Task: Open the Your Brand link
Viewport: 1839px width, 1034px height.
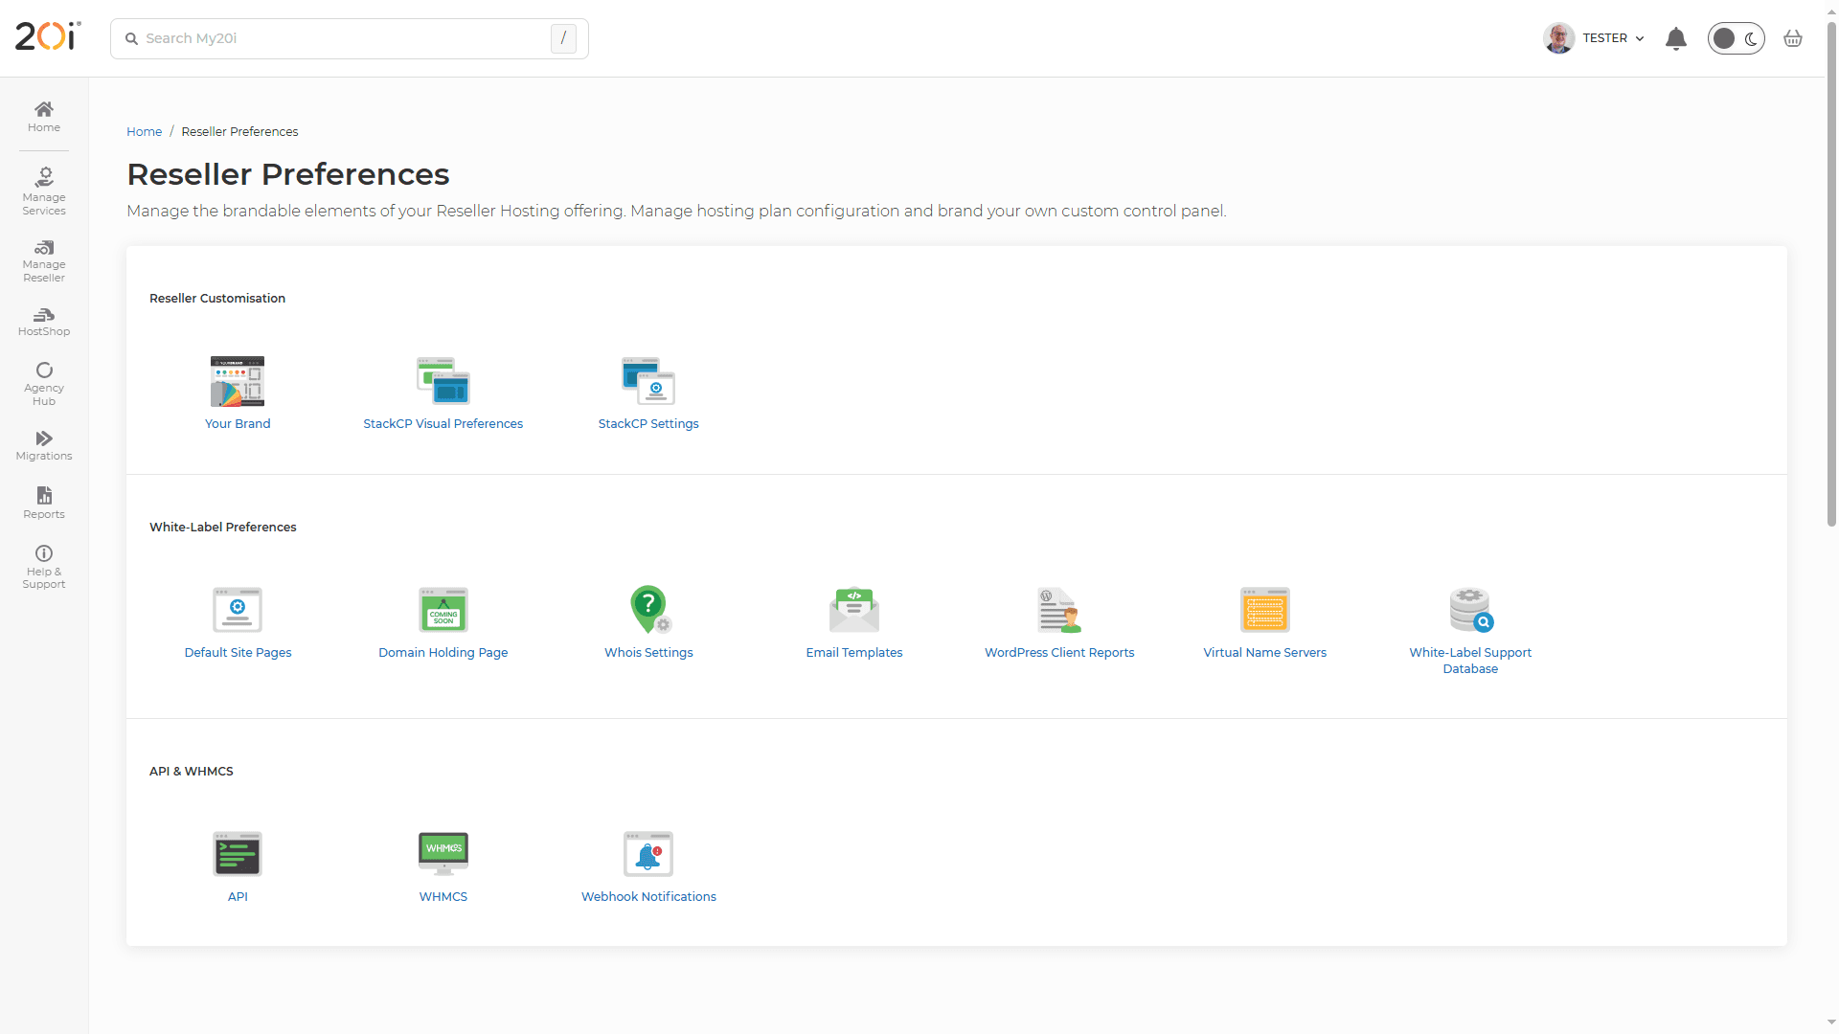Action: coord(238,424)
